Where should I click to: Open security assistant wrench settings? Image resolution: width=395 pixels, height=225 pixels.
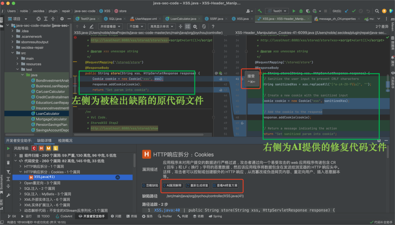[8, 195]
